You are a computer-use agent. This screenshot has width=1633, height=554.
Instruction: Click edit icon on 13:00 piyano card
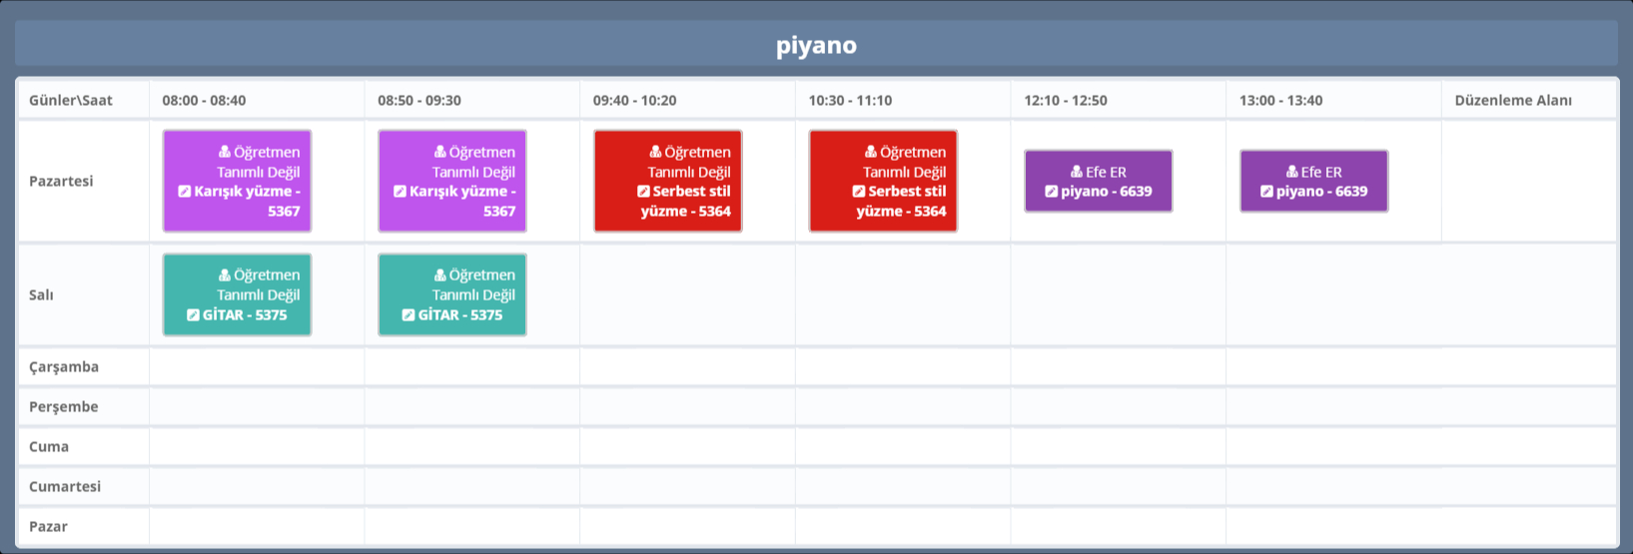(1267, 192)
